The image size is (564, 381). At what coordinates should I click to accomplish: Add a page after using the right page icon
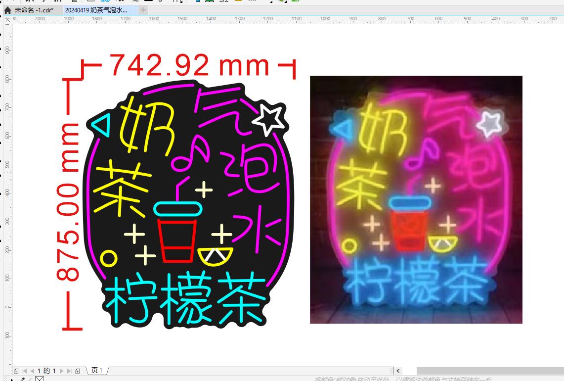click(78, 371)
